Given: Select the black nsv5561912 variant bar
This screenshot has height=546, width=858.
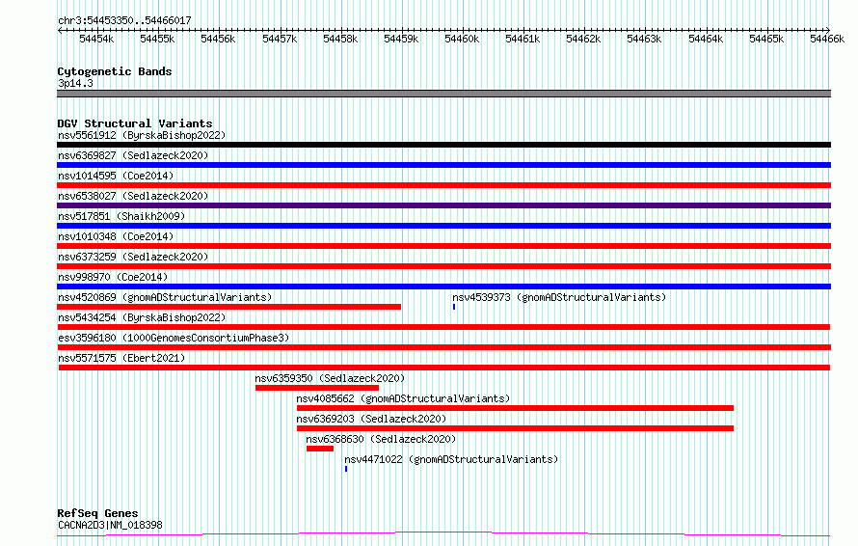Looking at the screenshot, I should pyautogui.click(x=443, y=145).
